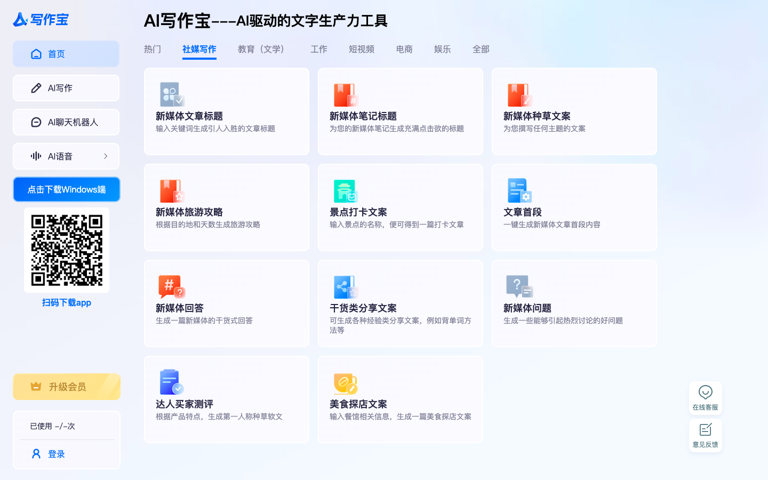
Task: Open the 全部 tab
Action: coord(481,49)
